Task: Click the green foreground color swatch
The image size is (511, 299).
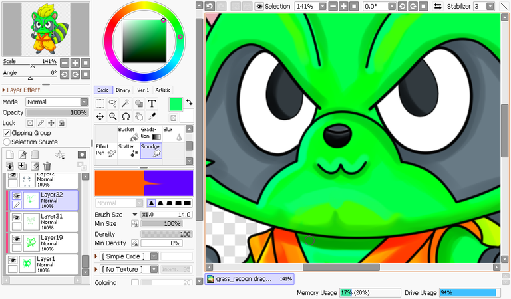Action: [176, 104]
